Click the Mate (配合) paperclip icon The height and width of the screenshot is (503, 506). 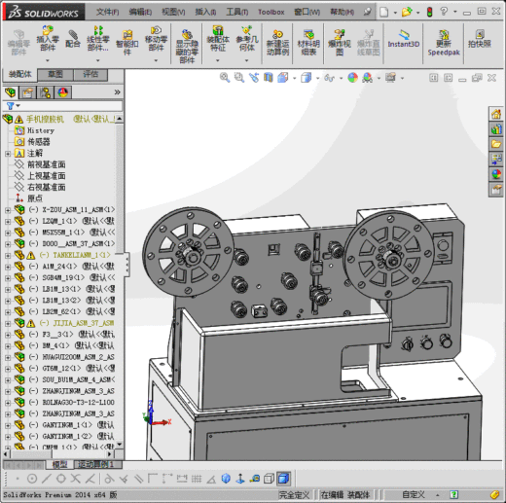(x=73, y=39)
